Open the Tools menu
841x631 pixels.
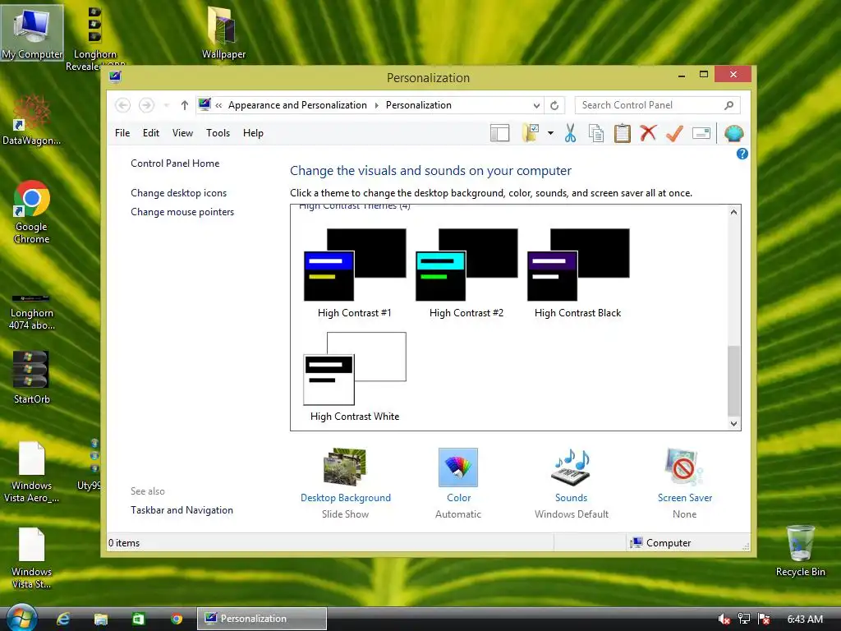tap(218, 133)
